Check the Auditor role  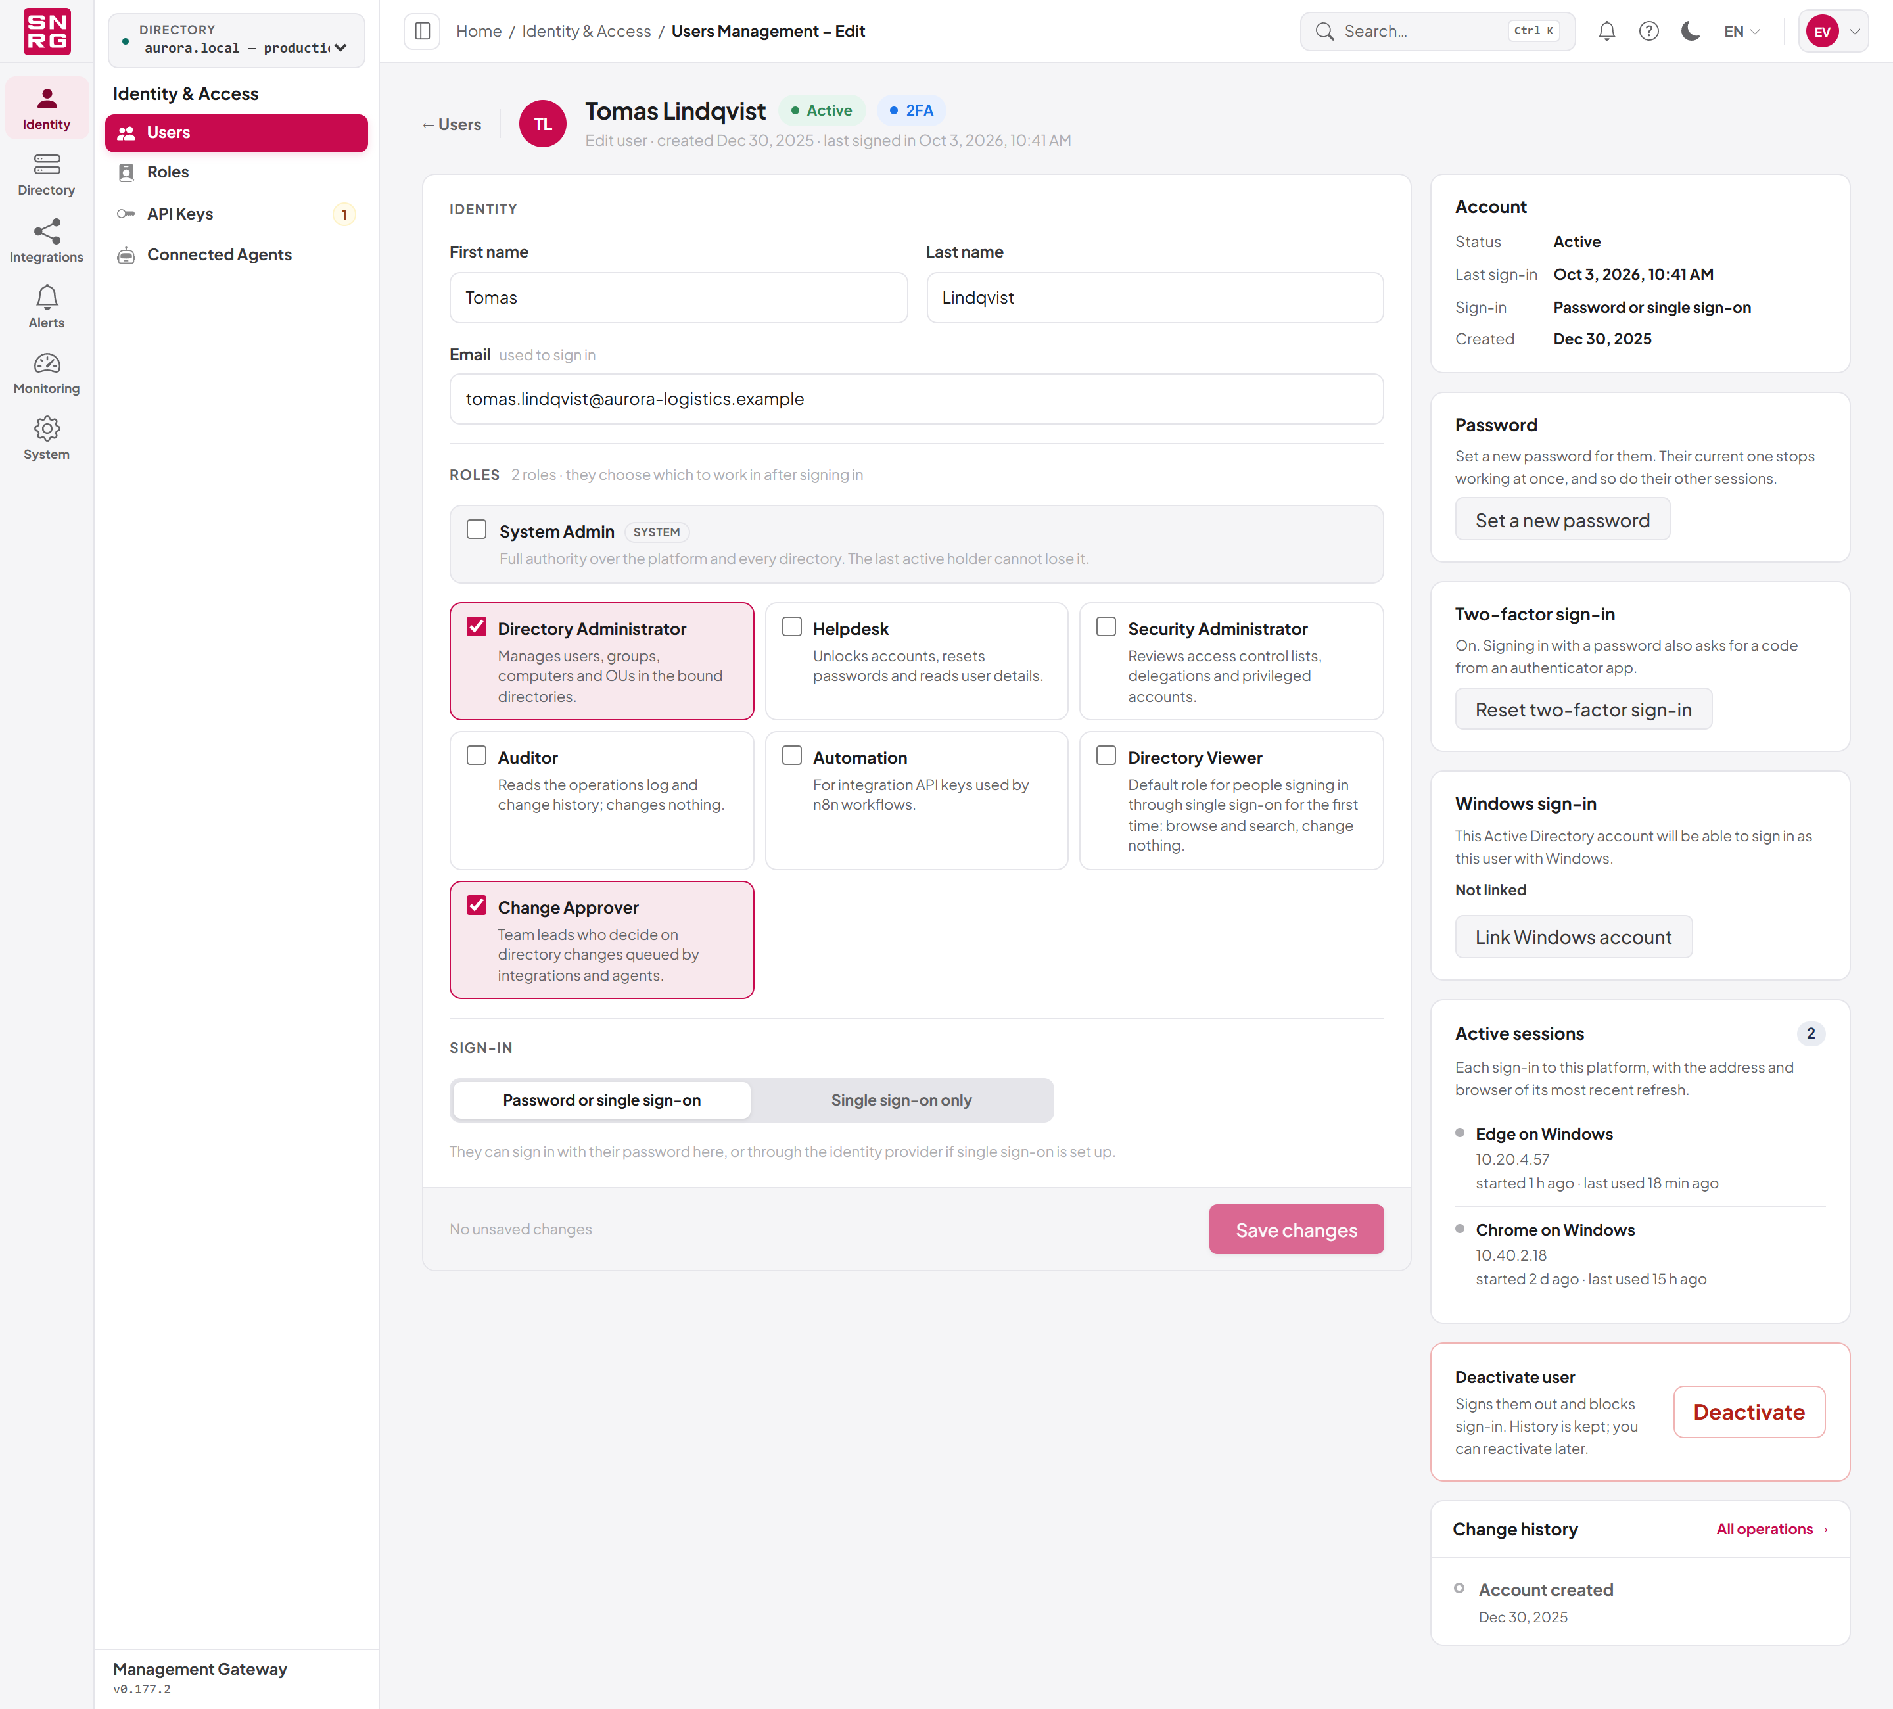point(477,756)
